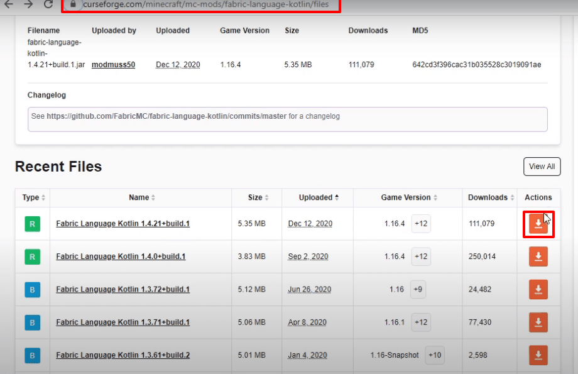This screenshot has width=578, height=374.
Task: Sort the table by Size column
Action: coord(258,197)
